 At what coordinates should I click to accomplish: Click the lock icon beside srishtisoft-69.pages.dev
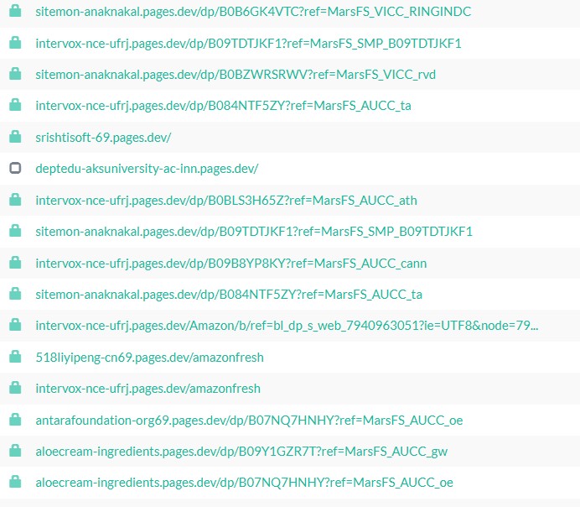[15, 137]
